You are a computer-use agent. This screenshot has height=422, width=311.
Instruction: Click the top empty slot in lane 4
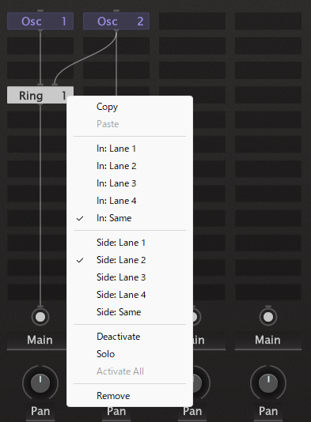tap(268, 21)
